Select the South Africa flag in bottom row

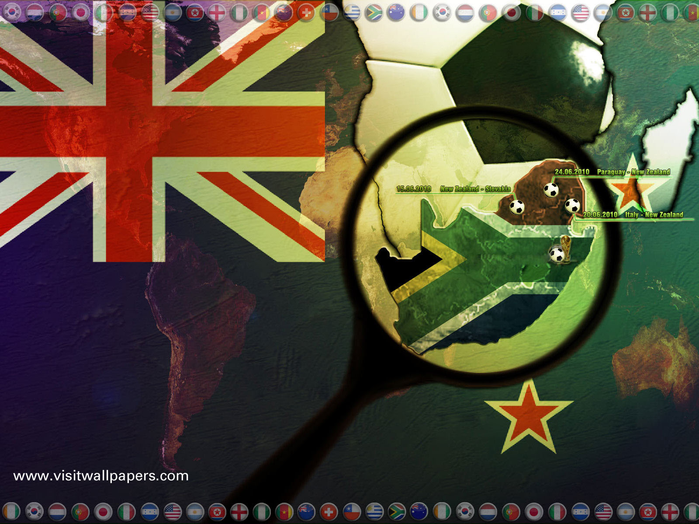(x=397, y=511)
